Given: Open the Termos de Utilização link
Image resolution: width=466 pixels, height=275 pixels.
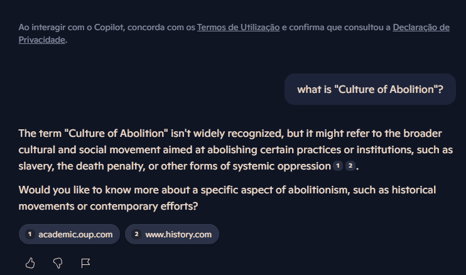Looking at the screenshot, I should (x=238, y=28).
